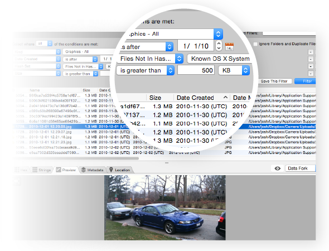Switch to the Metadata tab
The width and height of the screenshot is (329, 251).
pos(93,170)
